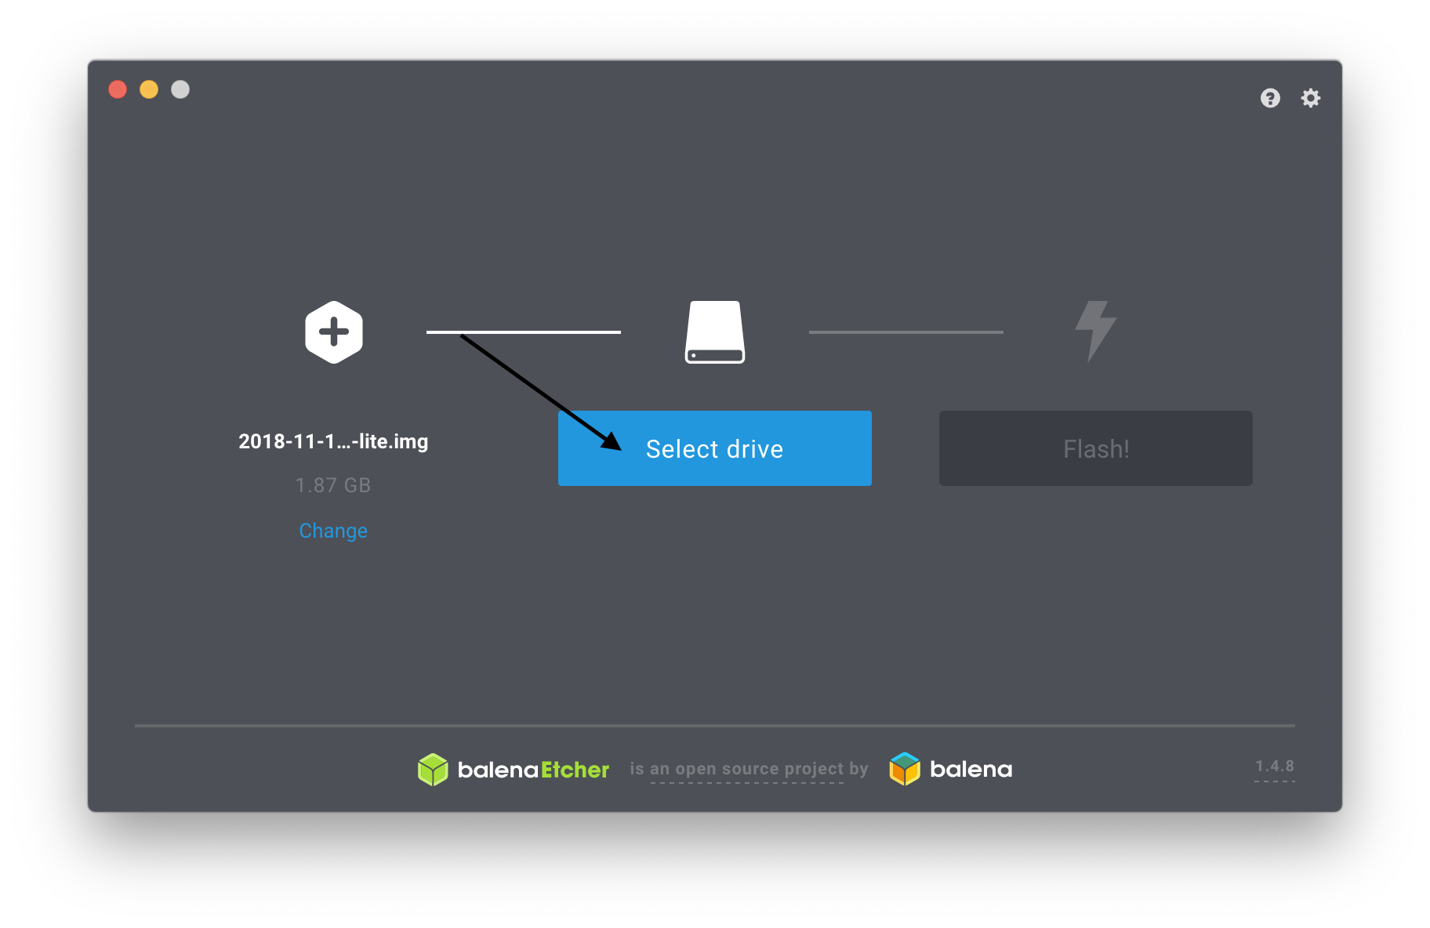
Task: Open settings with the gear icon
Action: tap(1311, 98)
